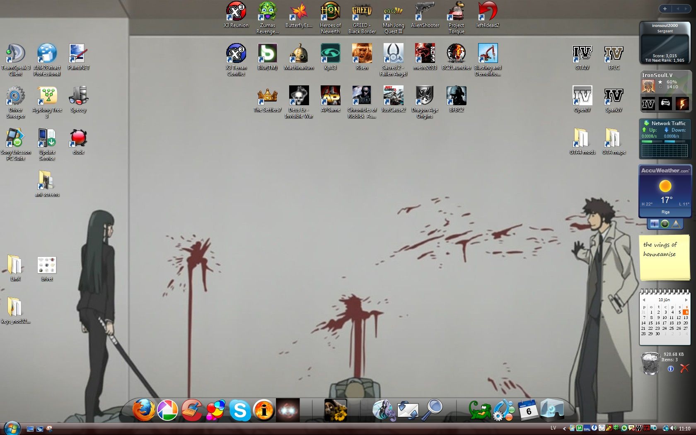
Task: Launch Zumas Revenge shortcut
Action: click(268, 18)
